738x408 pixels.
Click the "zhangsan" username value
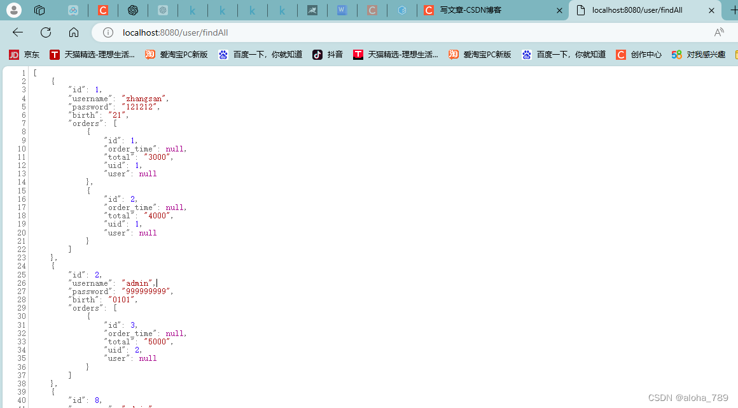(x=144, y=99)
